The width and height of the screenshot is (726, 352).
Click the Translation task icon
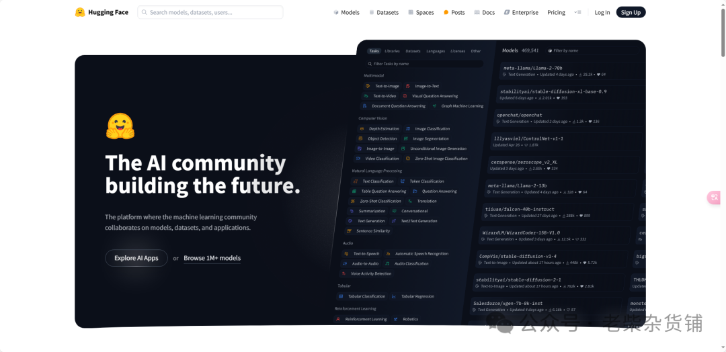point(410,202)
